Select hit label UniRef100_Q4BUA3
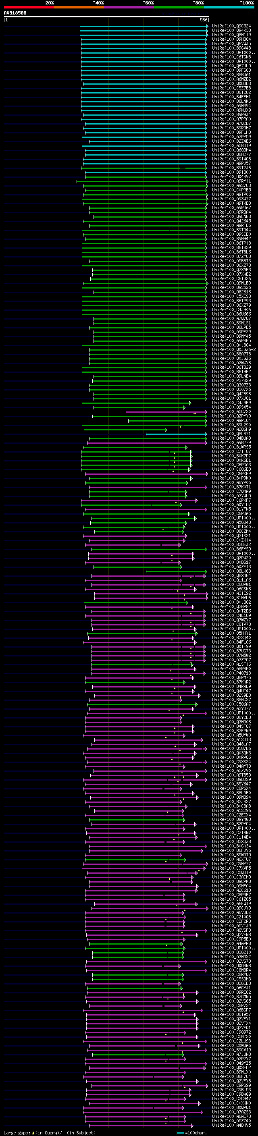Screen dimensions: 258x1136 point(231,438)
